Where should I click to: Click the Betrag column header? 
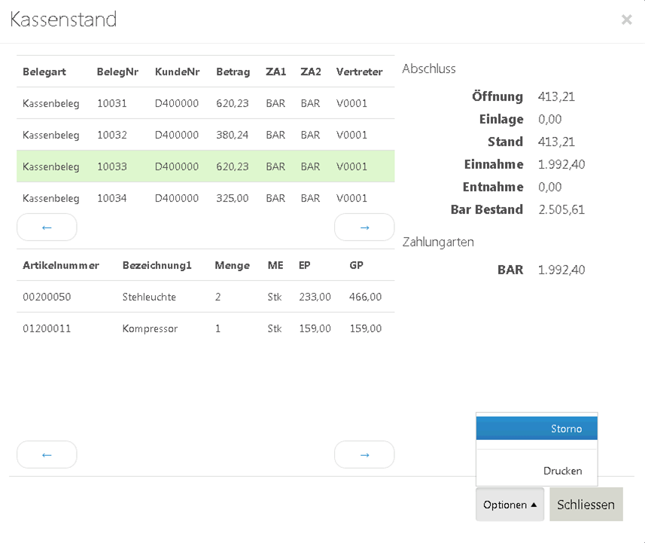coord(233,72)
